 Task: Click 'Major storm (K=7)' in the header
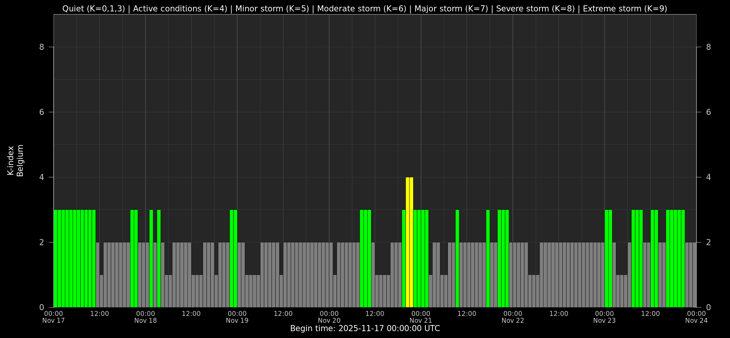451,9
